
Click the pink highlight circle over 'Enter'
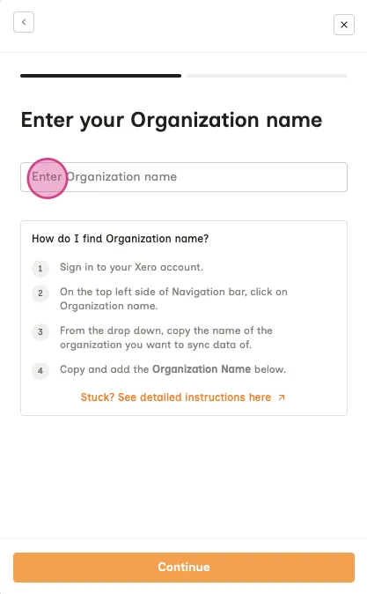pyautogui.click(x=48, y=178)
